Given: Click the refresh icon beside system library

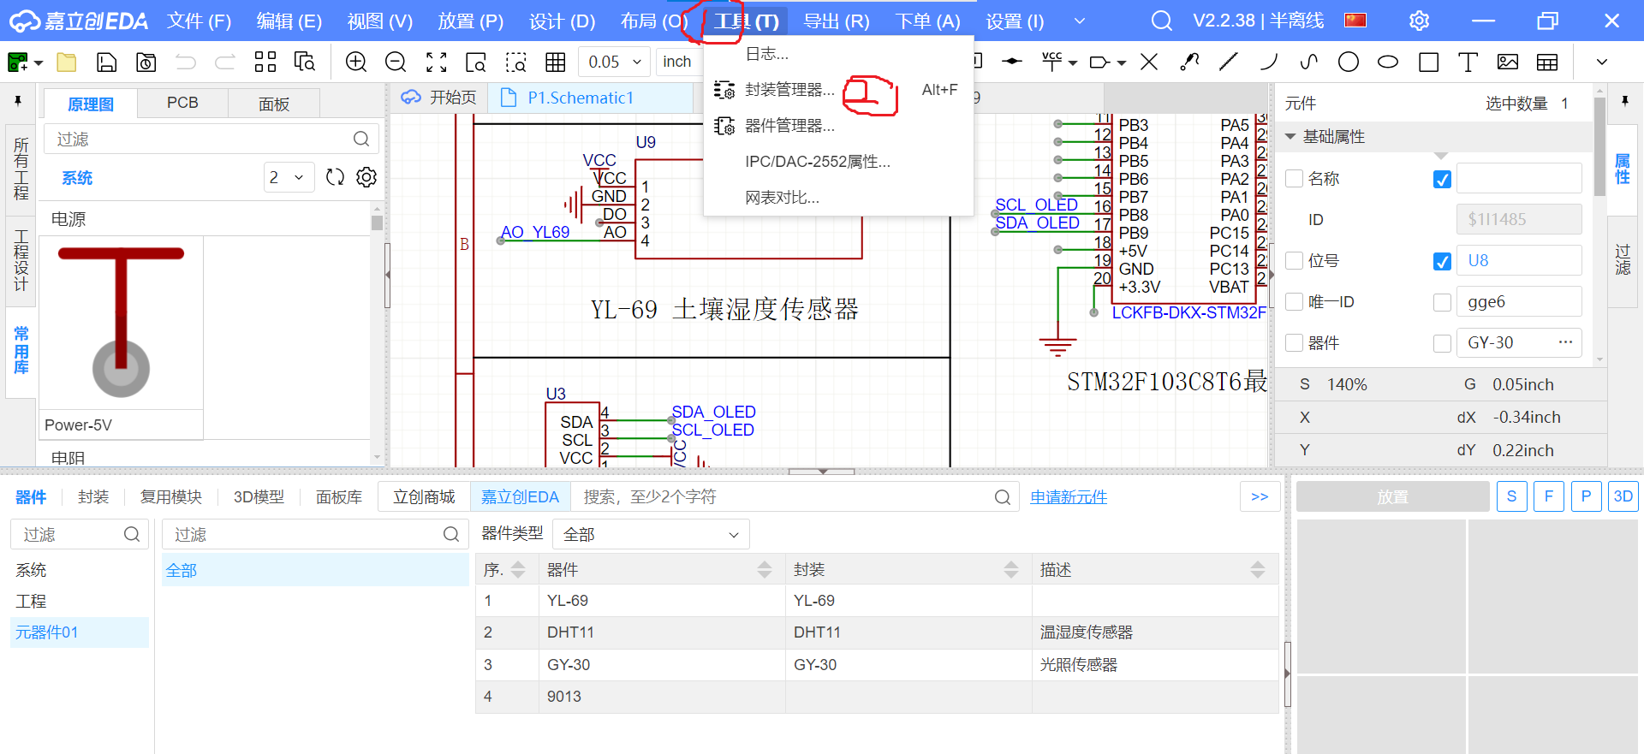Looking at the screenshot, I should pos(335,177).
